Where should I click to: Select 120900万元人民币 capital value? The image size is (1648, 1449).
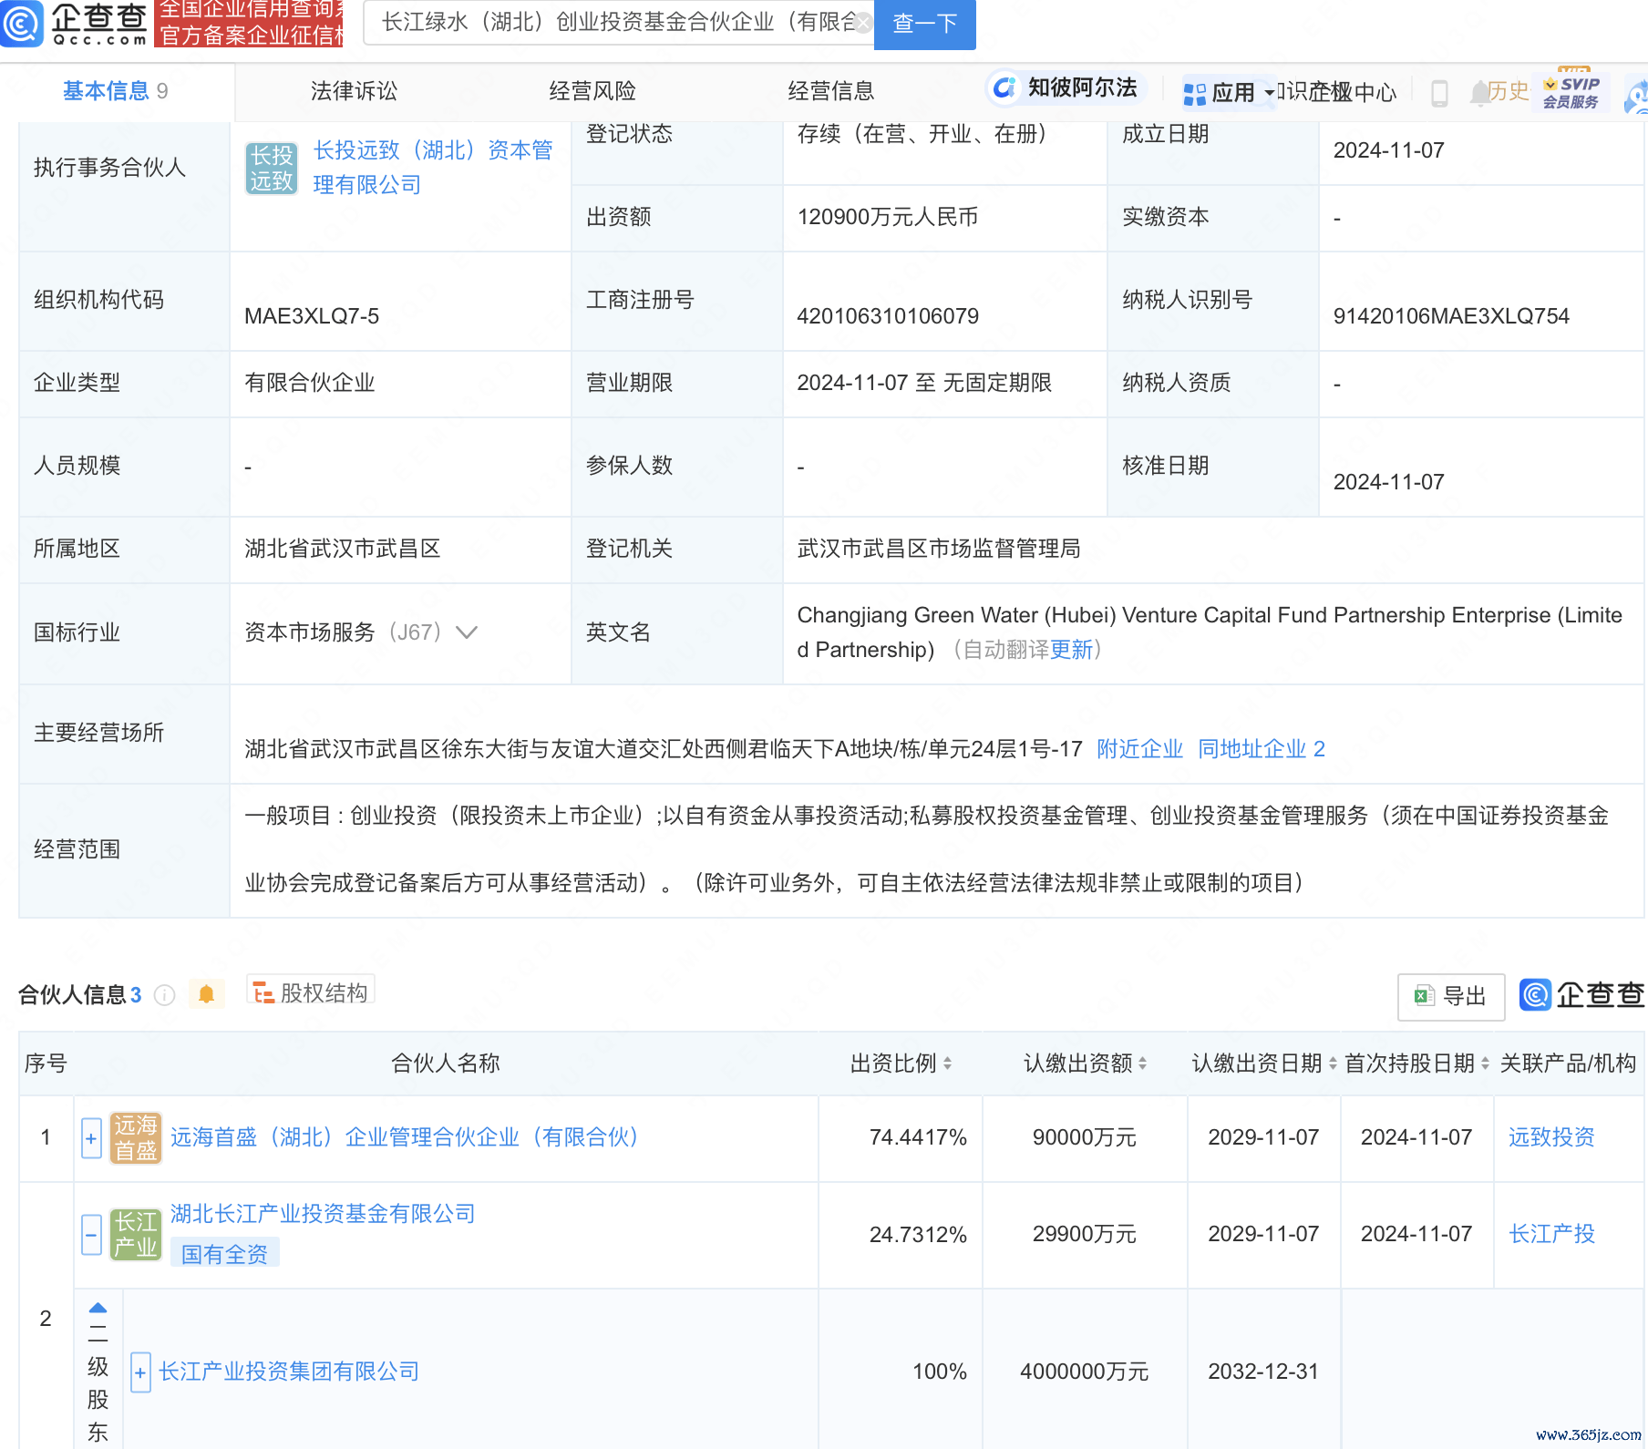pos(888,217)
